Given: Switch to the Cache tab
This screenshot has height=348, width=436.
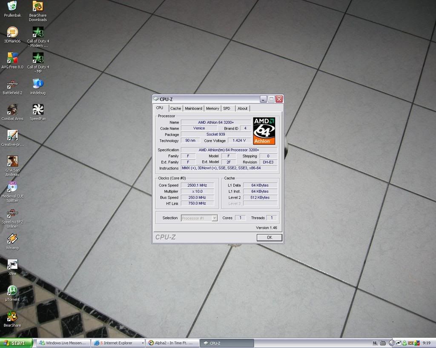Looking at the screenshot, I should click(175, 108).
